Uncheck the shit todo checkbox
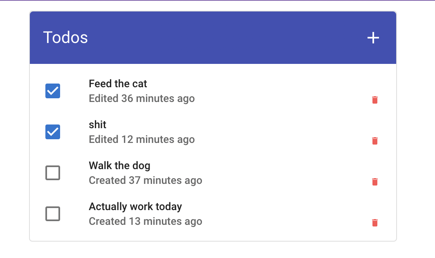The image size is (435, 258). coord(53,132)
